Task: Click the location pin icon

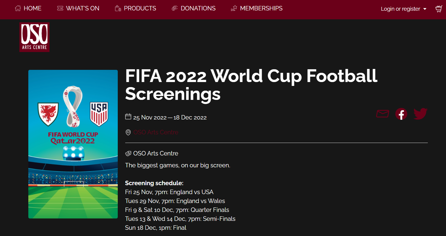Action: pyautogui.click(x=128, y=132)
